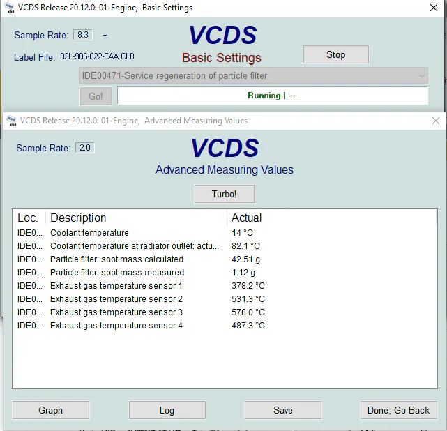
Task: Close the Advanced Measuring Values window
Action: pos(436,121)
